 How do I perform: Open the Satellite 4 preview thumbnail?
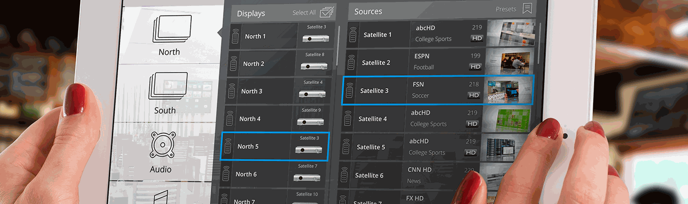click(506, 119)
